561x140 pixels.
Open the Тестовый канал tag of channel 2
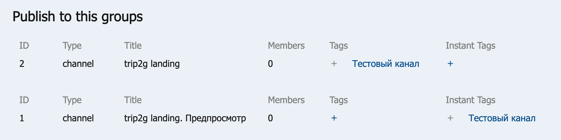tap(385, 64)
